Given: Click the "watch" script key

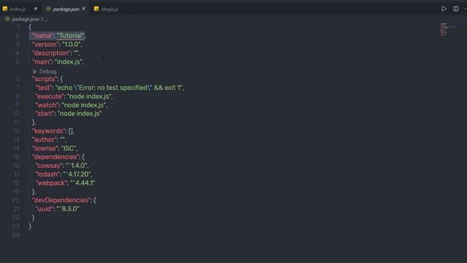Looking at the screenshot, I should click(x=47, y=105).
